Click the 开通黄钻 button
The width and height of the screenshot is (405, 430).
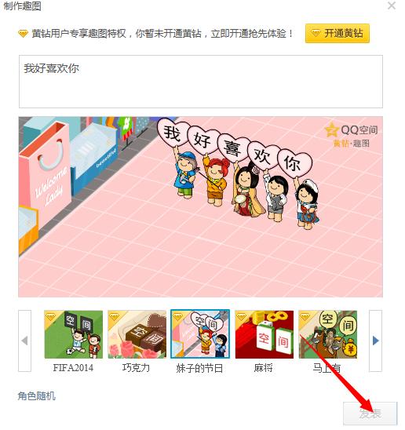click(337, 34)
